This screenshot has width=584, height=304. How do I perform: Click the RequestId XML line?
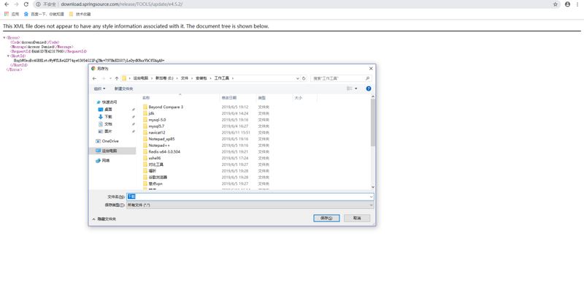(48, 51)
